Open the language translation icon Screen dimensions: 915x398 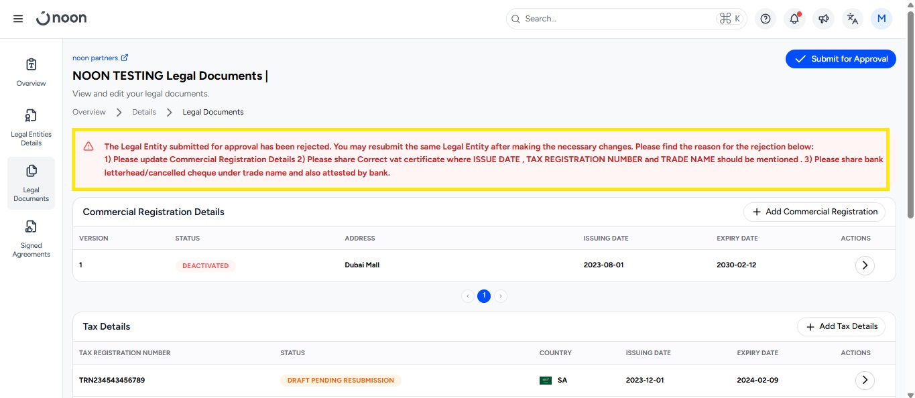point(852,19)
